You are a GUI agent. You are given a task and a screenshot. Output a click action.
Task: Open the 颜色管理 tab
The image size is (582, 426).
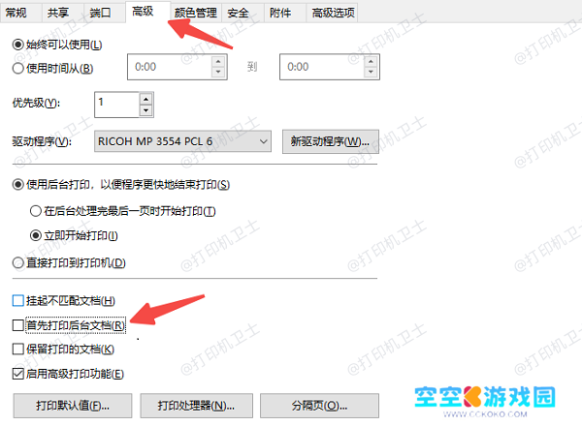point(196,13)
